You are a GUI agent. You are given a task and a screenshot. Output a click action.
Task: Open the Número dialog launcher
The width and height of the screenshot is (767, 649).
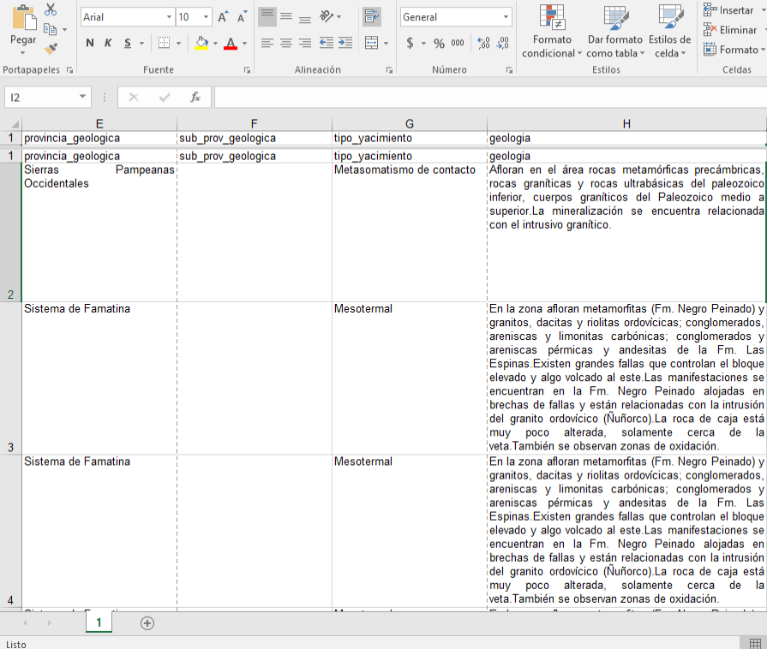coord(509,70)
